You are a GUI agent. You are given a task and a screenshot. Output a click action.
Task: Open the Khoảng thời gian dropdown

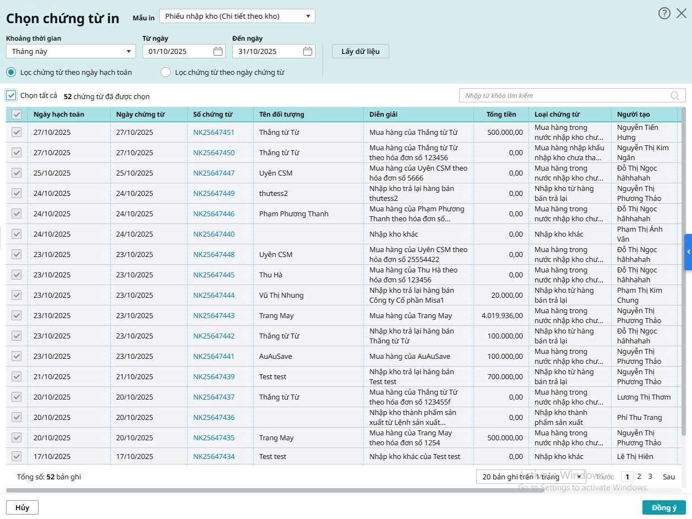pos(70,51)
